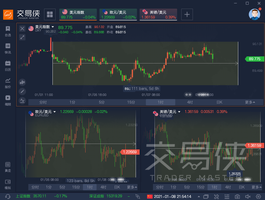Expand the DXY chart to fullscreen

tap(22, 37)
